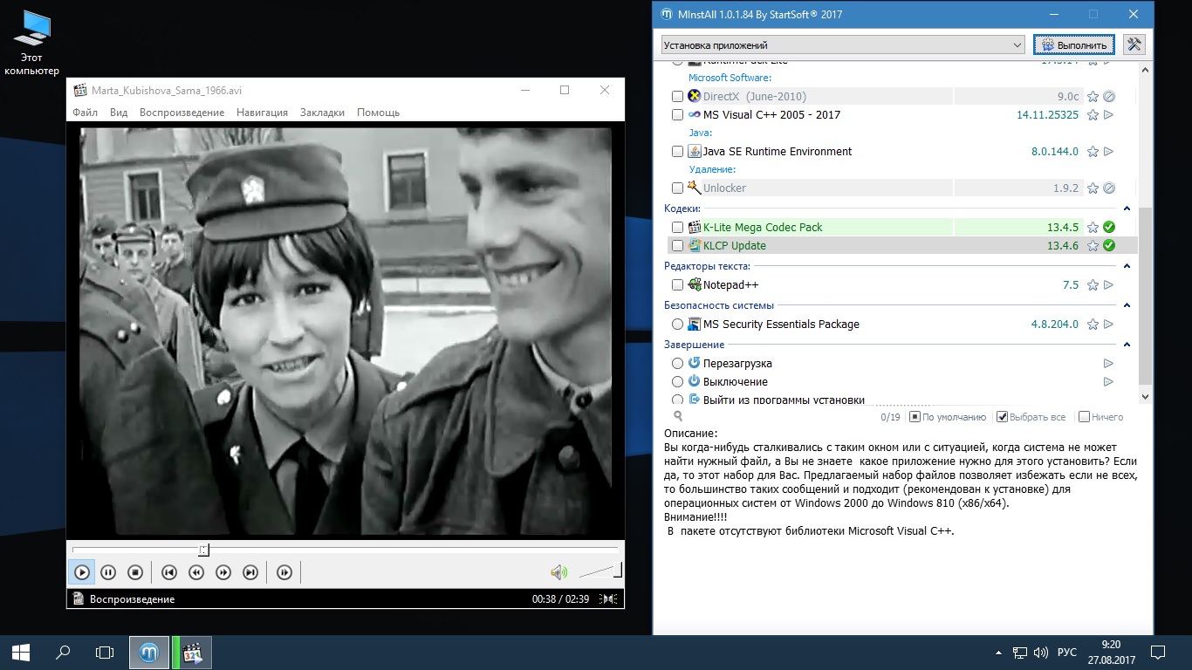This screenshot has height=670, width=1192.
Task: Collapse the Завершение section
Action: coord(1127,345)
